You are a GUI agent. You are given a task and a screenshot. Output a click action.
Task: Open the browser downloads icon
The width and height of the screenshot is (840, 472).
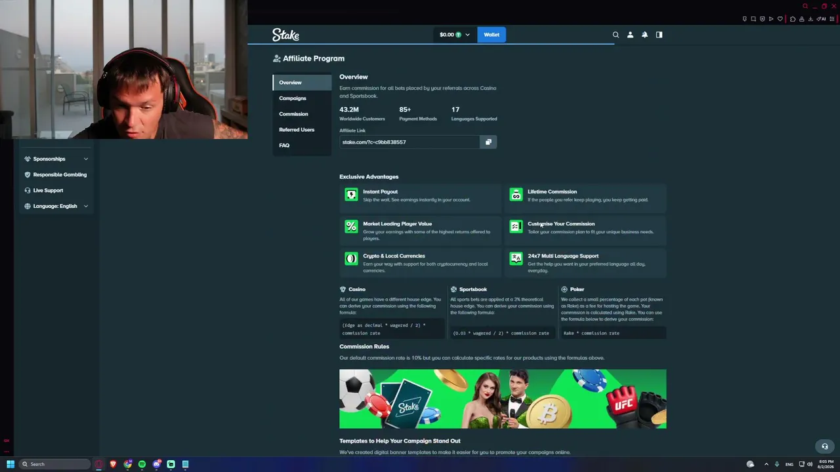pos(811,19)
